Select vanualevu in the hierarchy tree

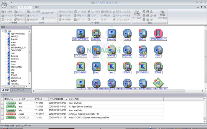(x=15, y=84)
